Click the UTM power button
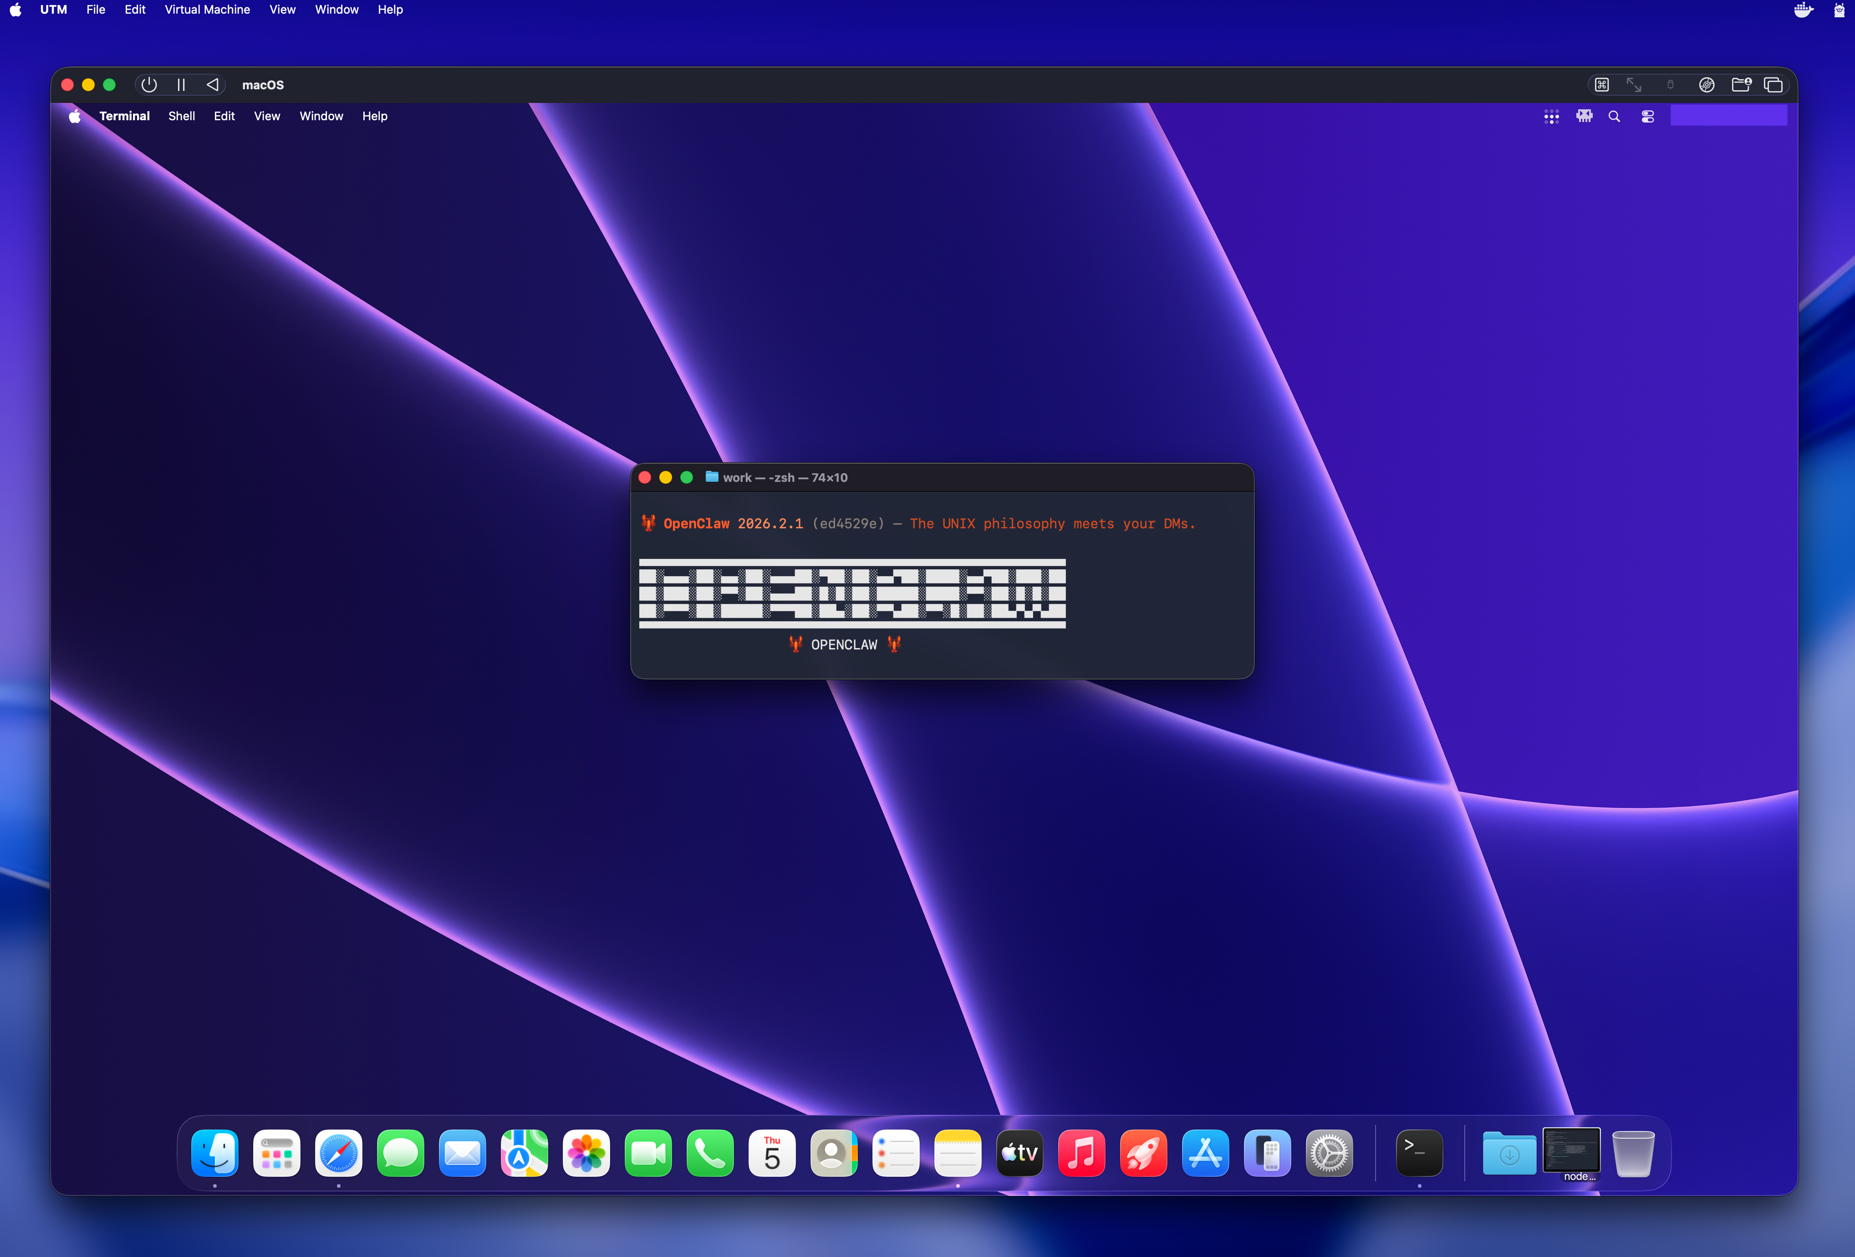Screen dimensions: 1855x1257 tap(148, 85)
